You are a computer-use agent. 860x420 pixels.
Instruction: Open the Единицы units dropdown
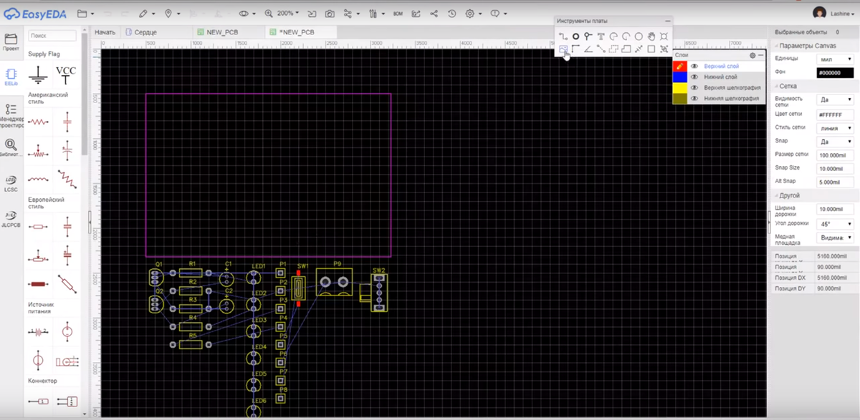click(835, 58)
